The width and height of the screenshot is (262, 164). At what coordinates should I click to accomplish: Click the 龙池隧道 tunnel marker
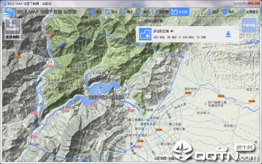pyautogui.click(x=107, y=73)
